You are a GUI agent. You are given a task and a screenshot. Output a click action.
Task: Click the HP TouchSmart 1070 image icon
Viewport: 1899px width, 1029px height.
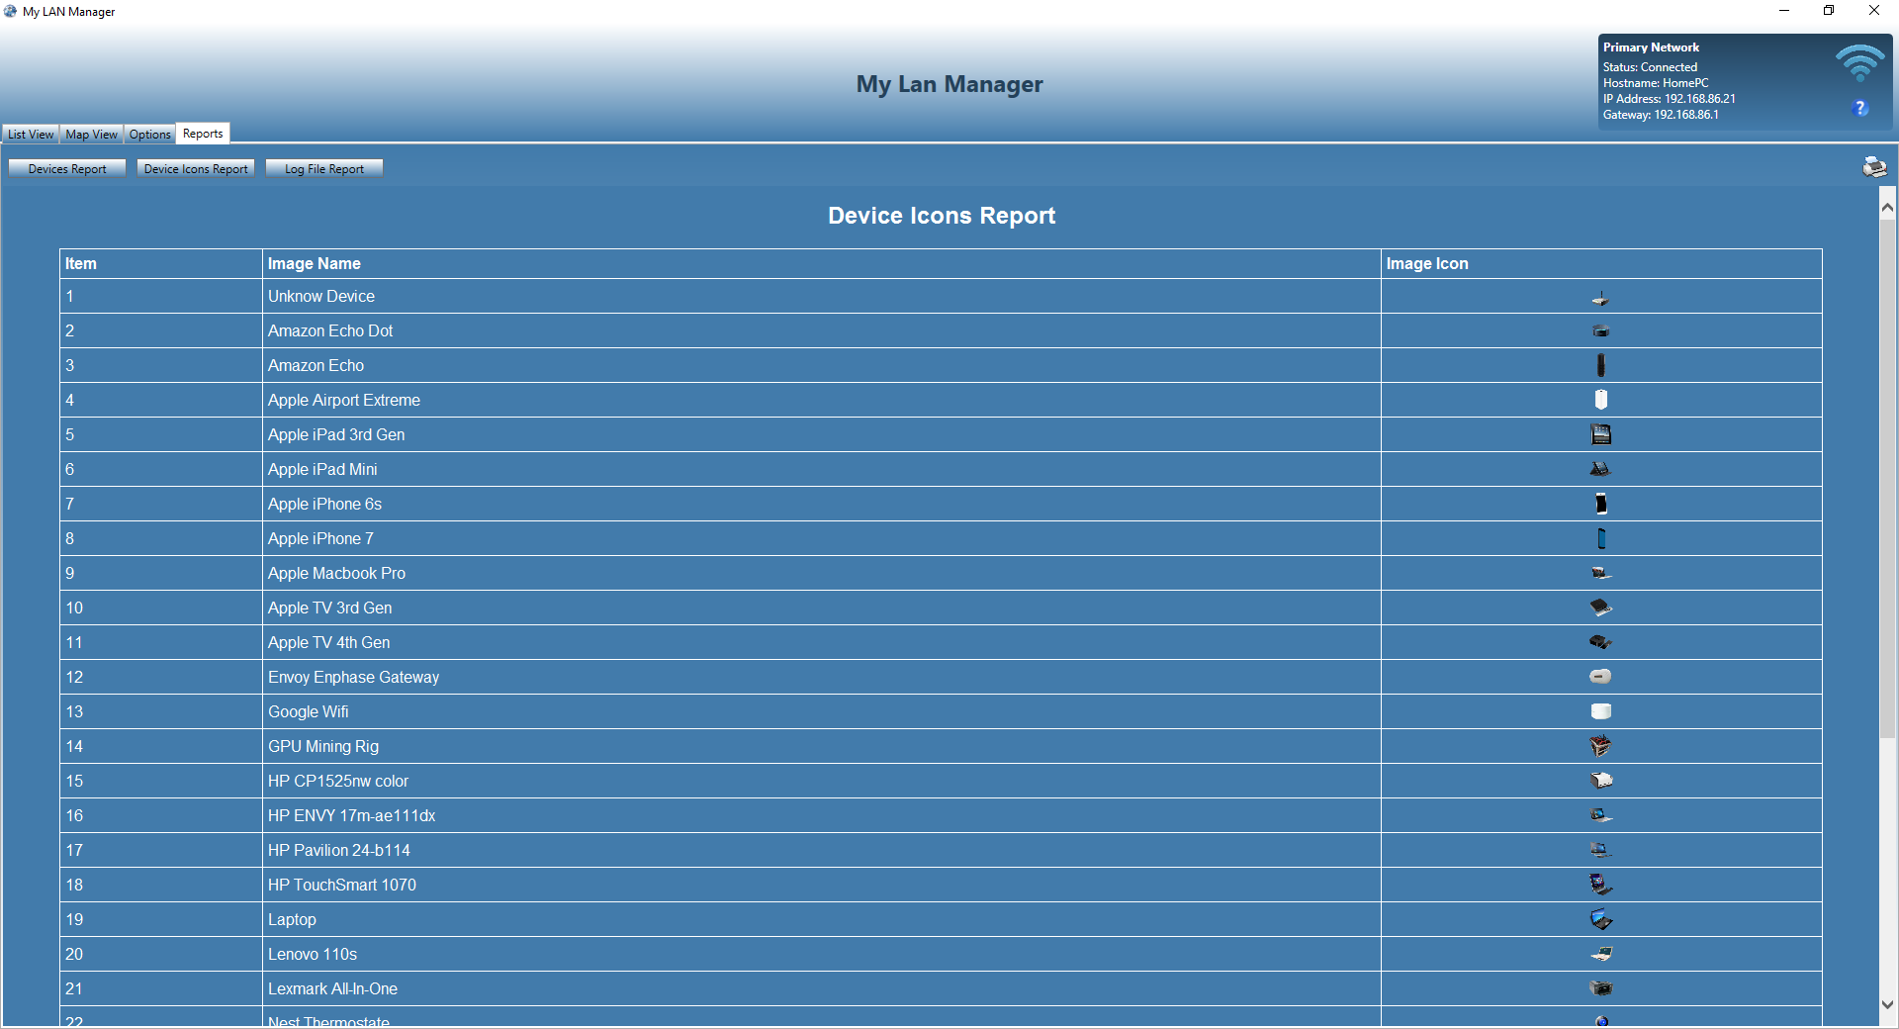pos(1600,885)
